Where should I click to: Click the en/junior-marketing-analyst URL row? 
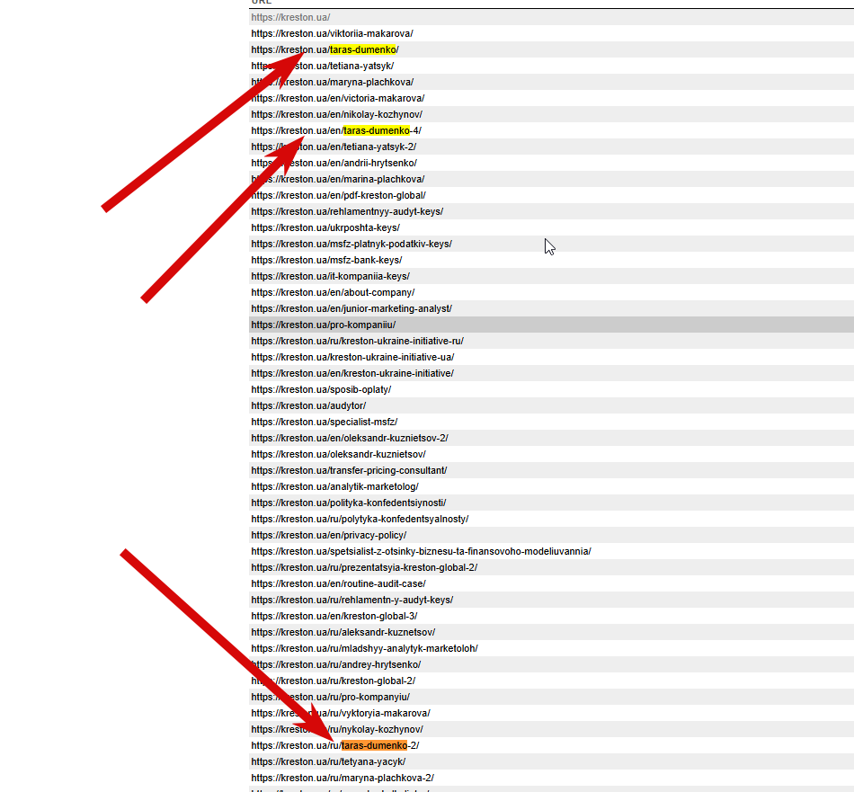(551, 309)
